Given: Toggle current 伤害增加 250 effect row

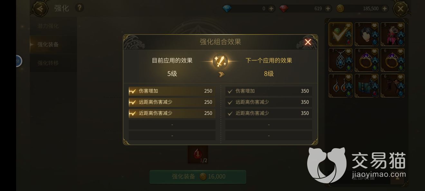Looking at the screenshot, I should tap(172, 91).
